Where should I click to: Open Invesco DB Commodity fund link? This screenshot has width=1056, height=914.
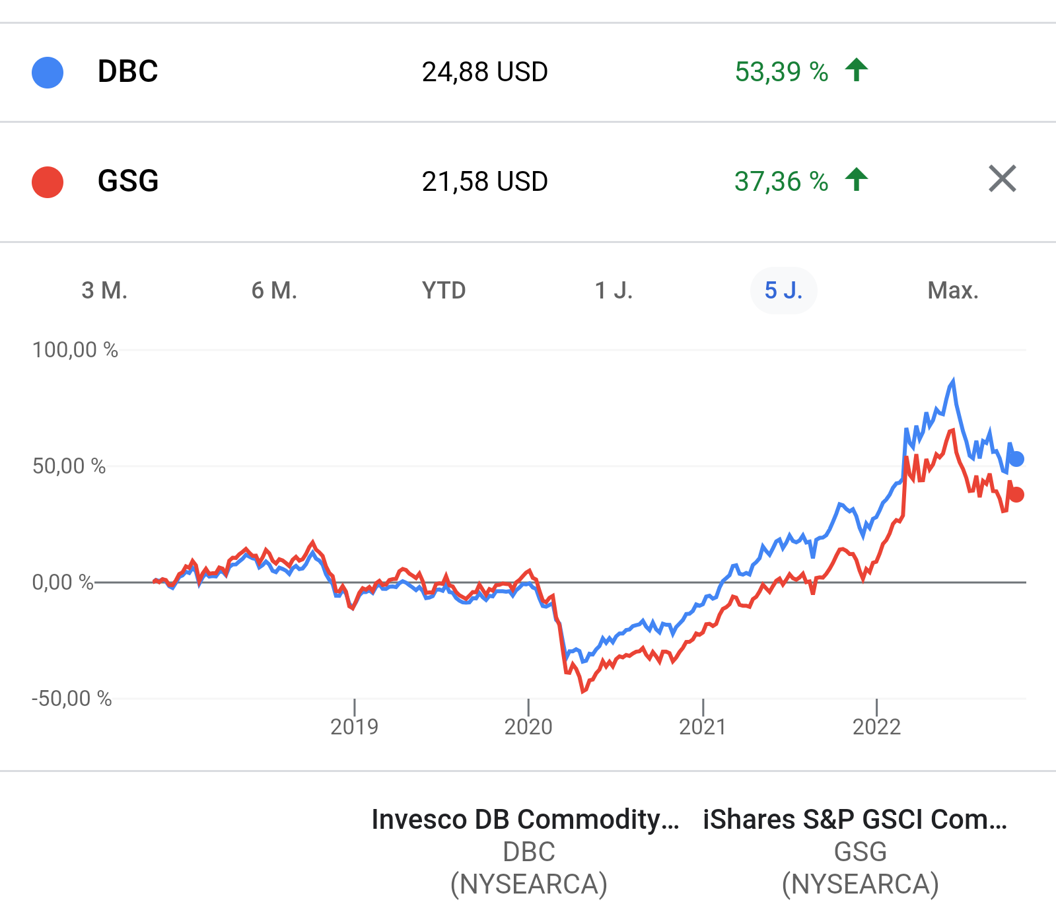(526, 820)
